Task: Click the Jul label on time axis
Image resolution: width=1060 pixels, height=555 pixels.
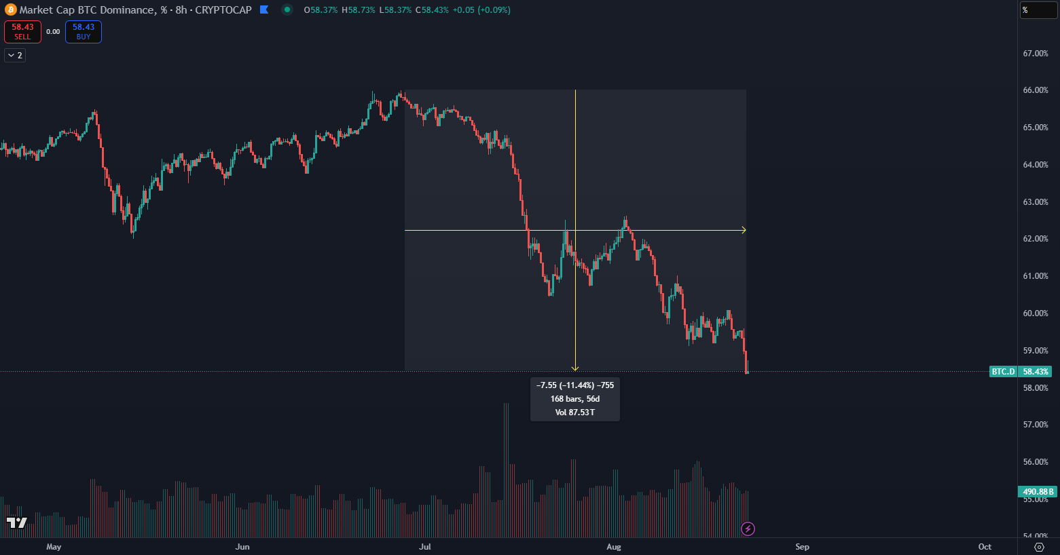Action: point(425,547)
